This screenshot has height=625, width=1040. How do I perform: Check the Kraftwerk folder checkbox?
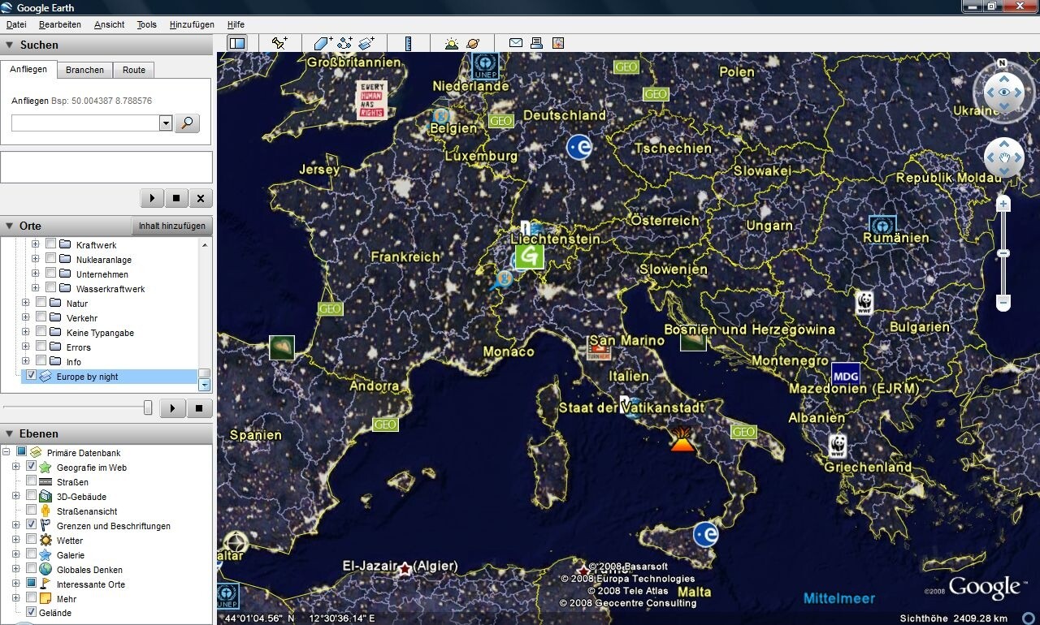[x=50, y=244]
